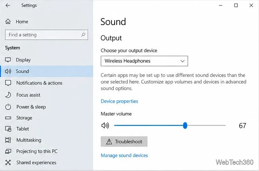Viewport: 259px width, 171px height.
Task: Click the Tablet icon
Action: 8,129
